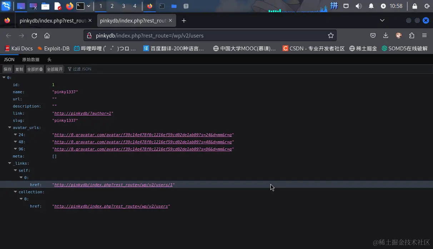Close the first pinkydb browser tab
This screenshot has height=249, width=433.
tap(90, 21)
